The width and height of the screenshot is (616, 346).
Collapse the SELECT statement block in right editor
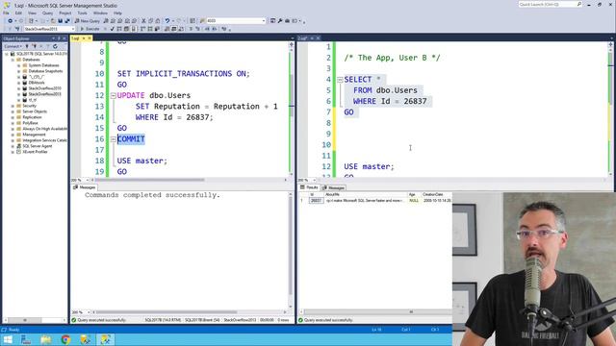click(340, 80)
